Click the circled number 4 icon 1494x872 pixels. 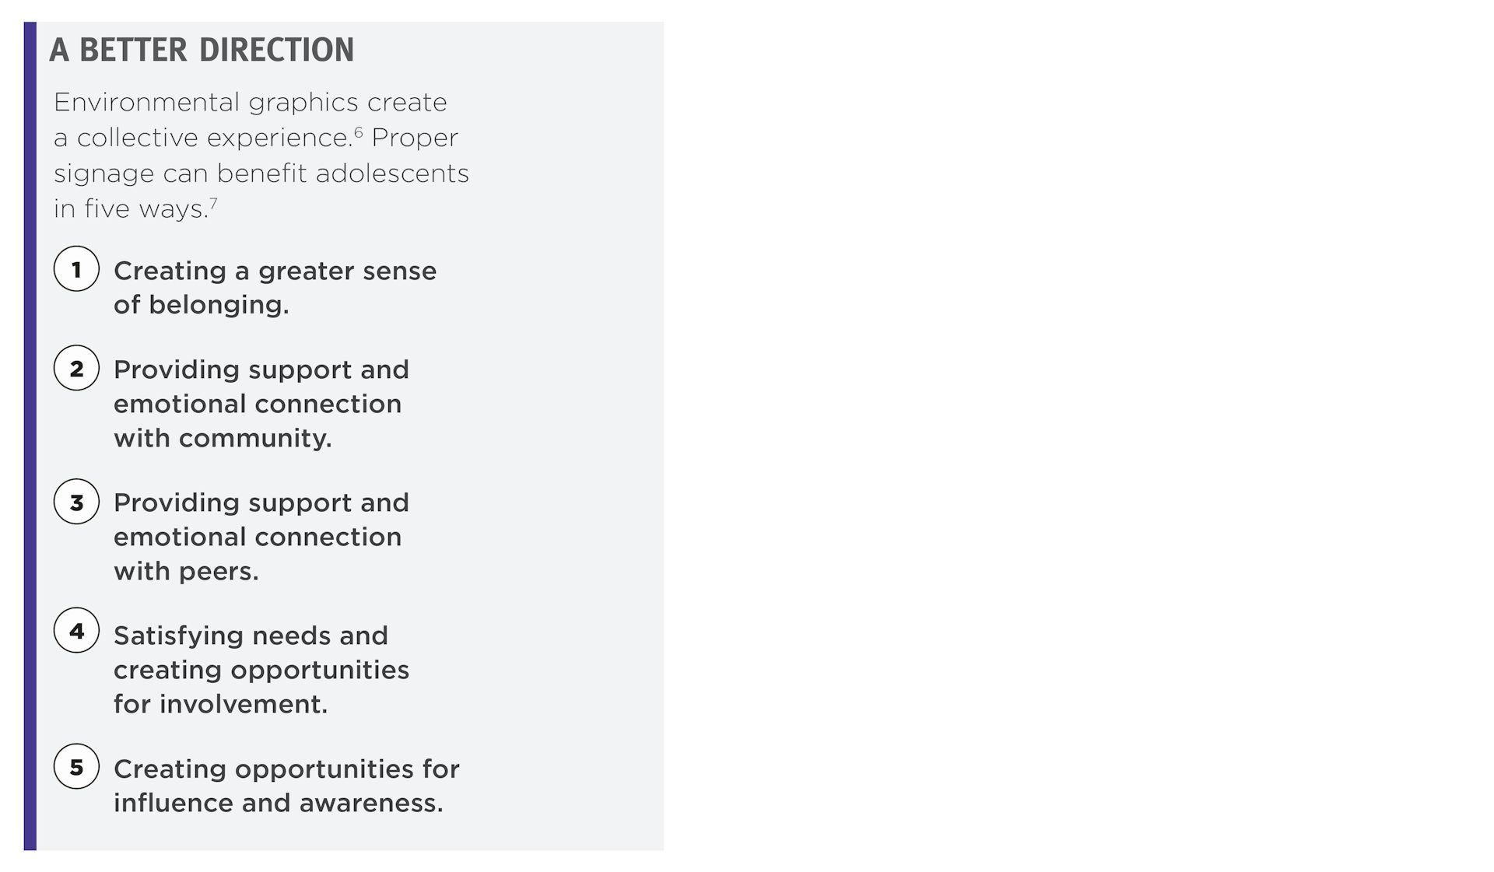pos(76,630)
